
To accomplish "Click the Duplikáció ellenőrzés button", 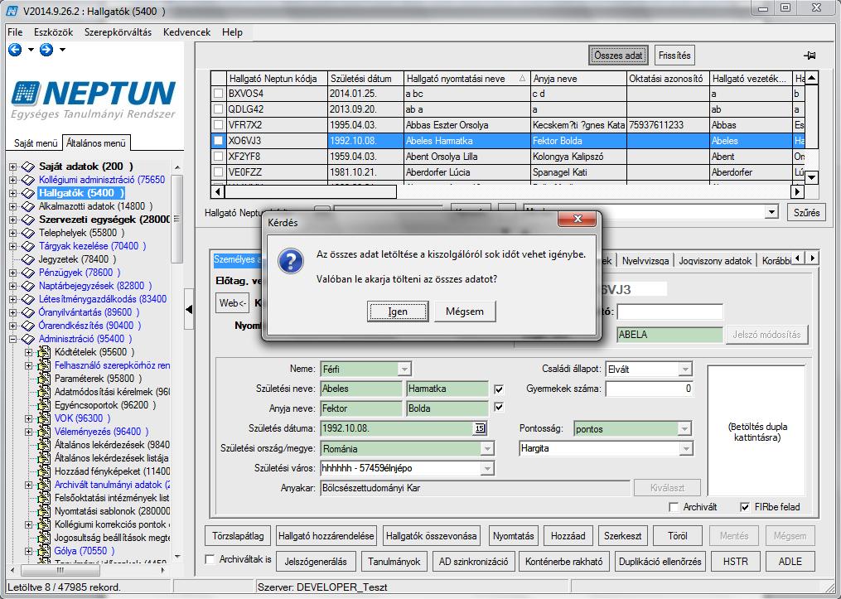I will 660,562.
